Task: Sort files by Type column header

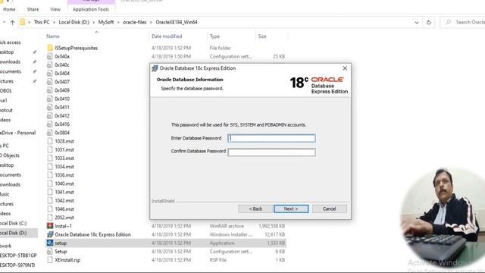Action: pyautogui.click(x=214, y=36)
